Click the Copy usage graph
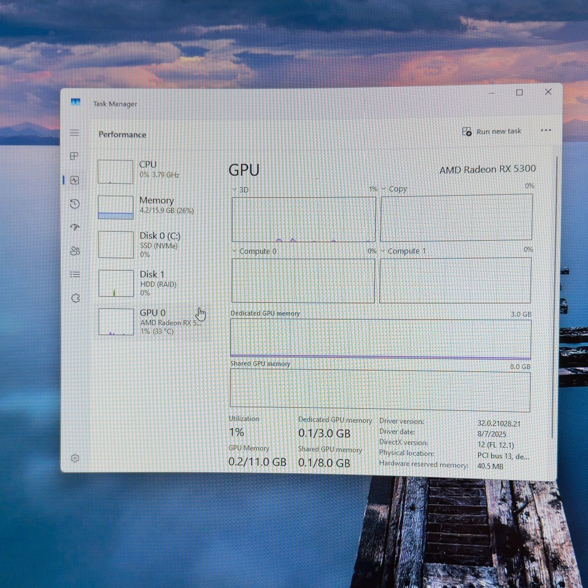The height and width of the screenshot is (588, 588). tap(456, 217)
